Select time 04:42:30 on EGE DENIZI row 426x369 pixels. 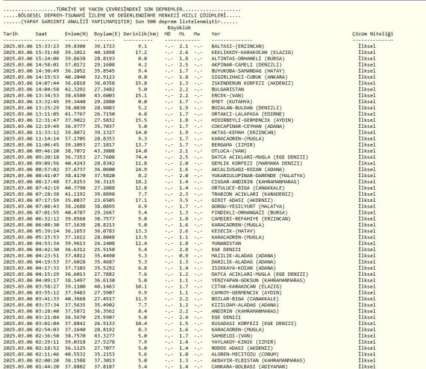click(47, 250)
